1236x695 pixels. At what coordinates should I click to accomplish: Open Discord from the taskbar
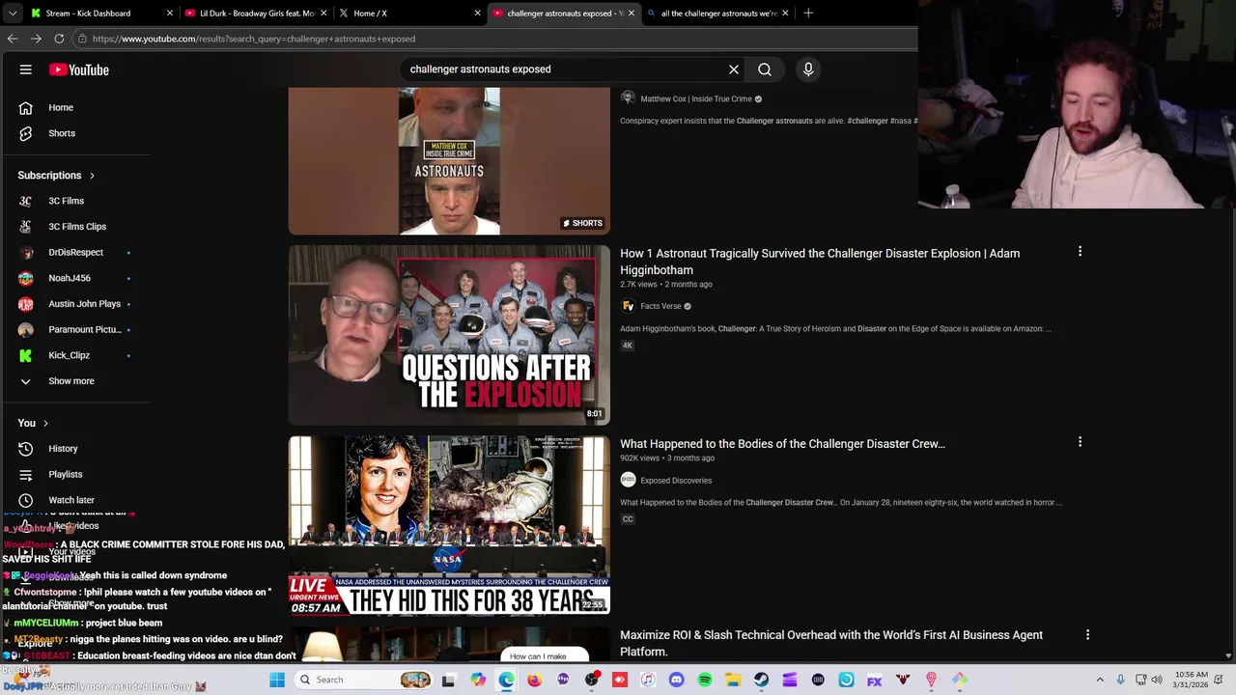pyautogui.click(x=676, y=680)
